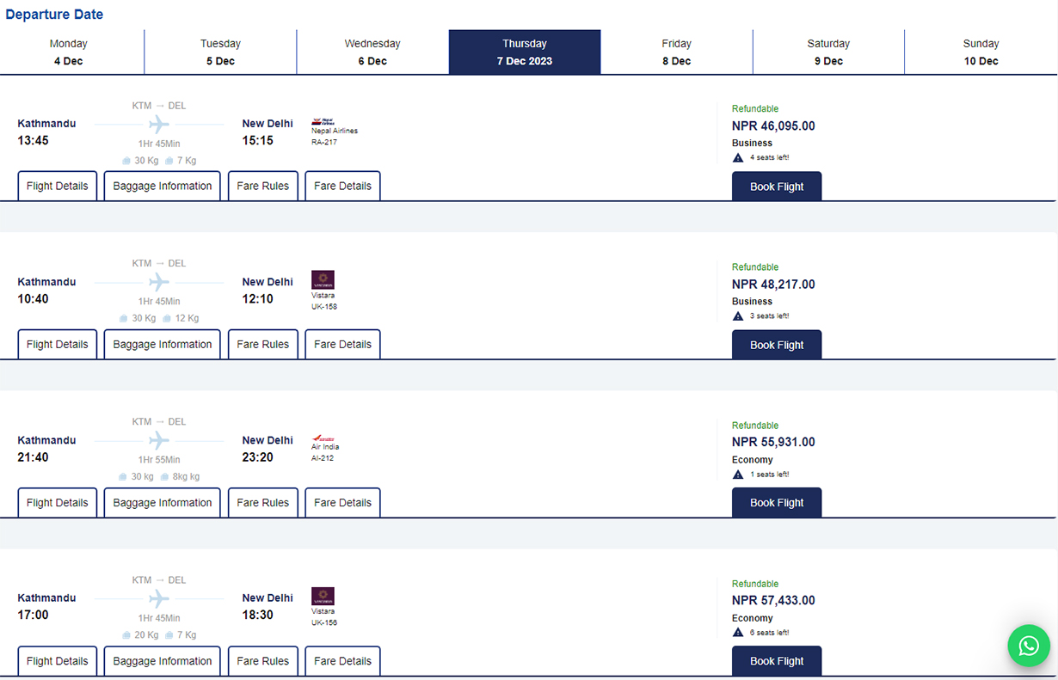
Task: Select the Wednesday 6 Dec date tab
Action: [372, 52]
